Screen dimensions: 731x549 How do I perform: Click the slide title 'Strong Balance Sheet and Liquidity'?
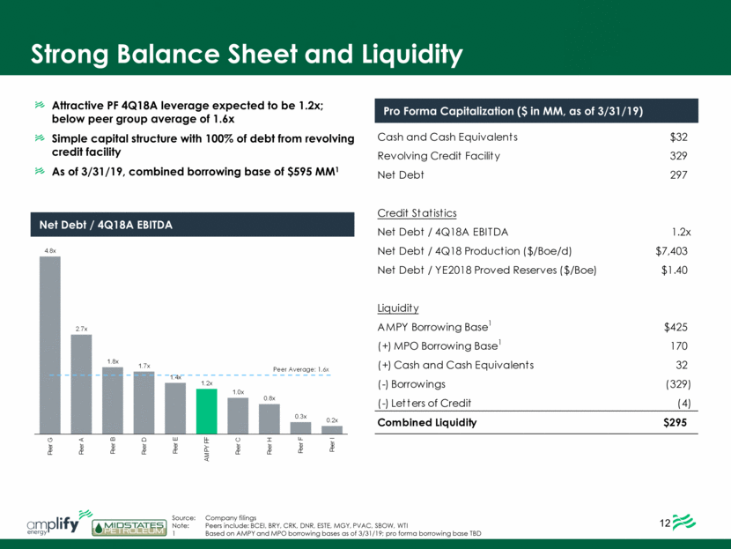pyautogui.click(x=247, y=55)
